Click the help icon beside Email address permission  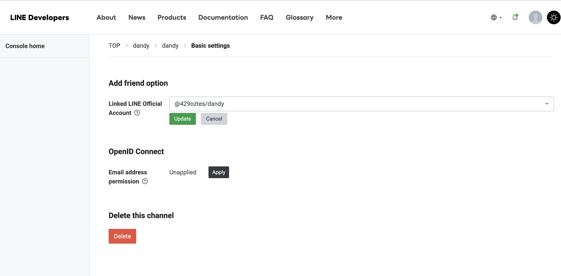point(145,181)
